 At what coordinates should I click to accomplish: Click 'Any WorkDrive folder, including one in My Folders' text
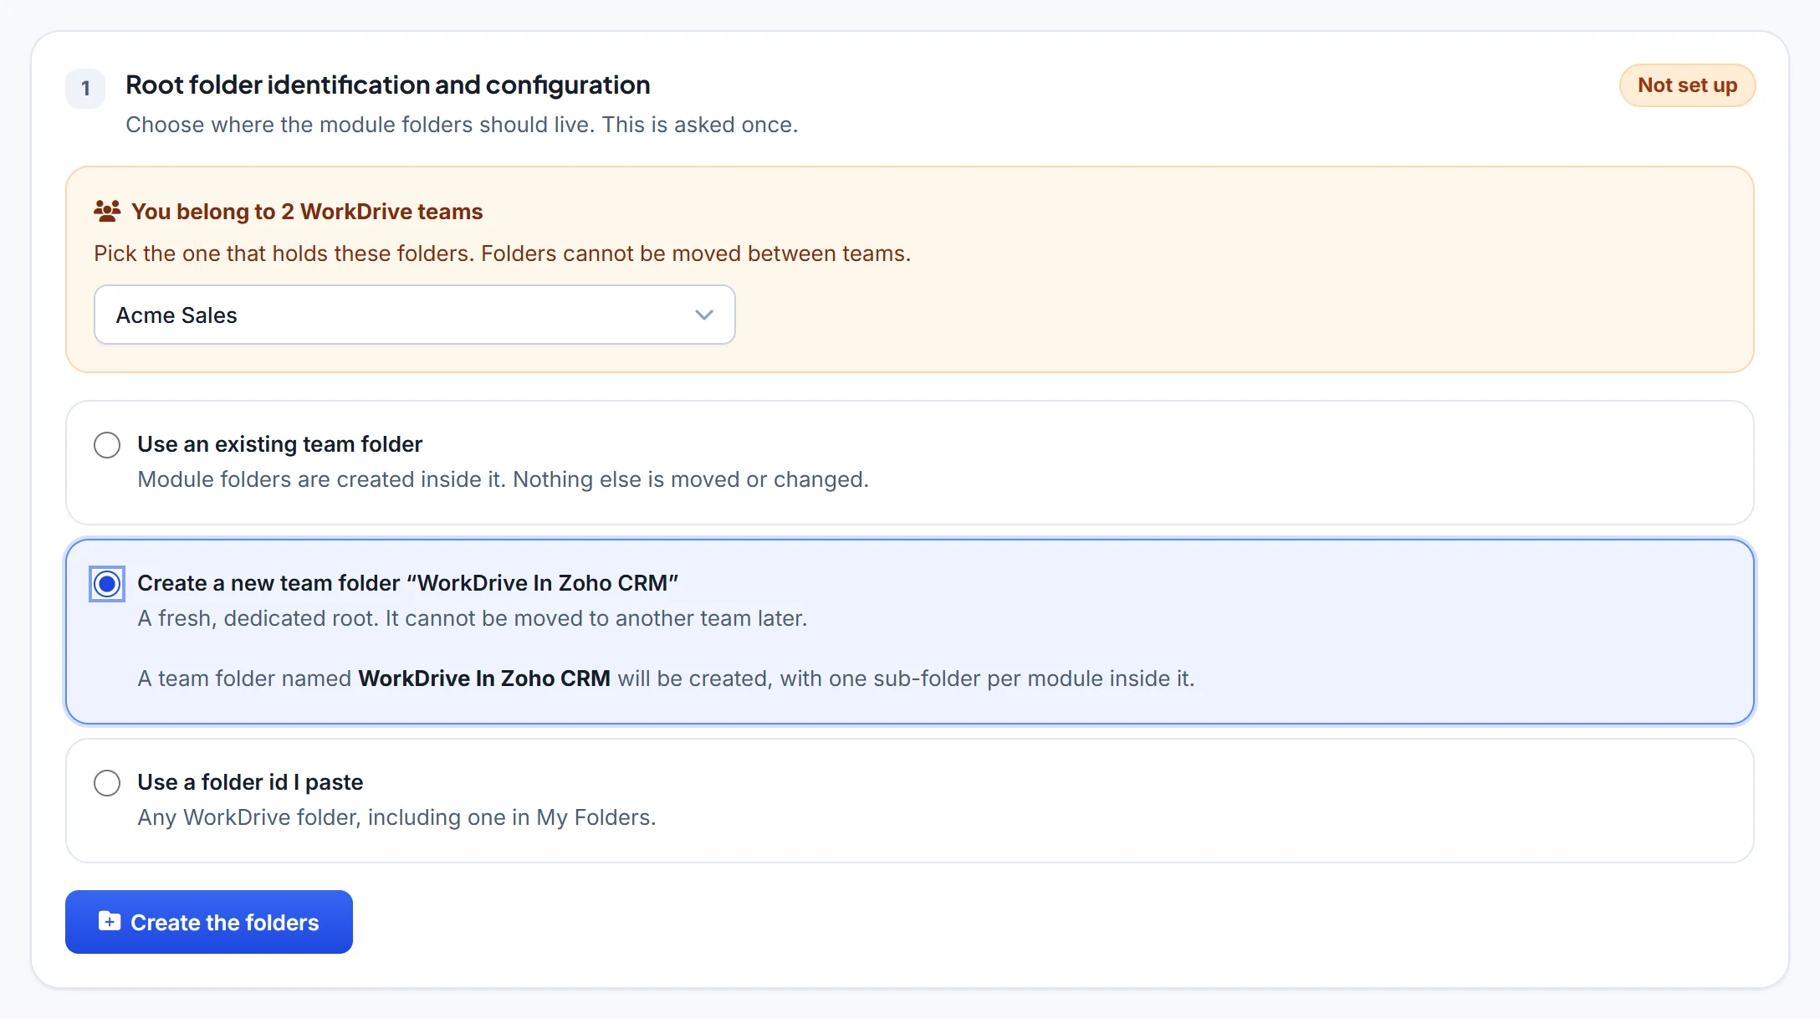pyautogui.click(x=396, y=817)
